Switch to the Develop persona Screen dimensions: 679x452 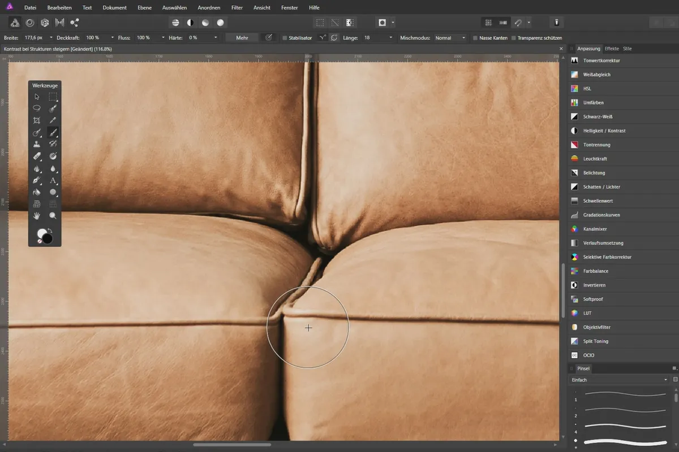(x=45, y=23)
